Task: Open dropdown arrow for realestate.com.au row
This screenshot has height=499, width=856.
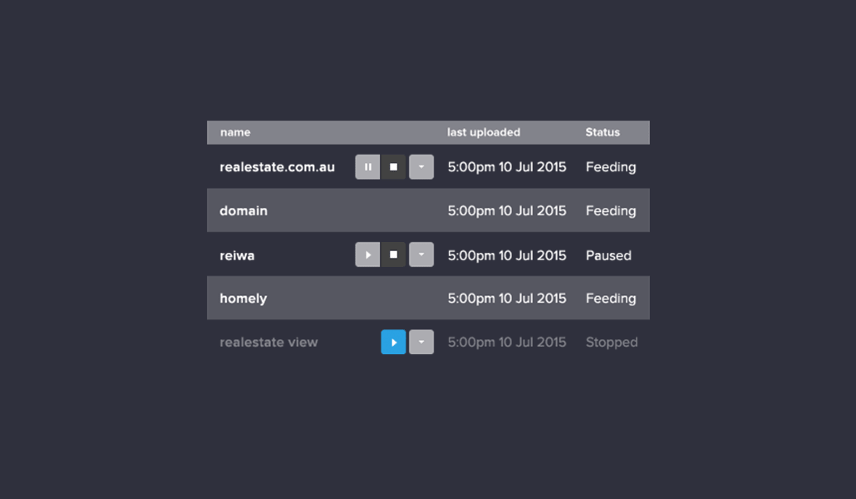Action: coord(421,167)
